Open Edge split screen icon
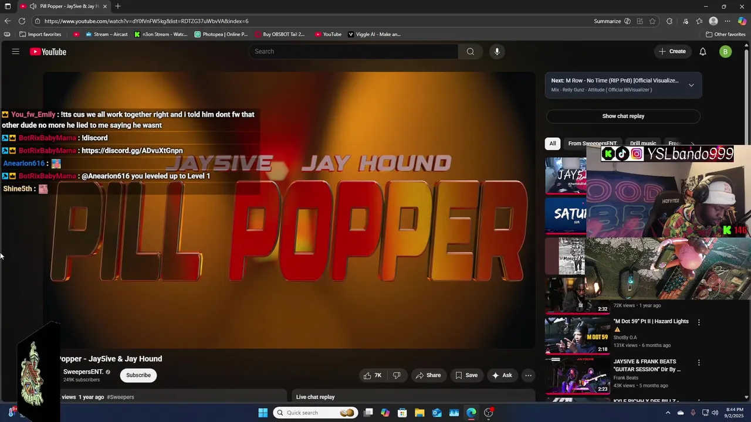 [x=640, y=21]
